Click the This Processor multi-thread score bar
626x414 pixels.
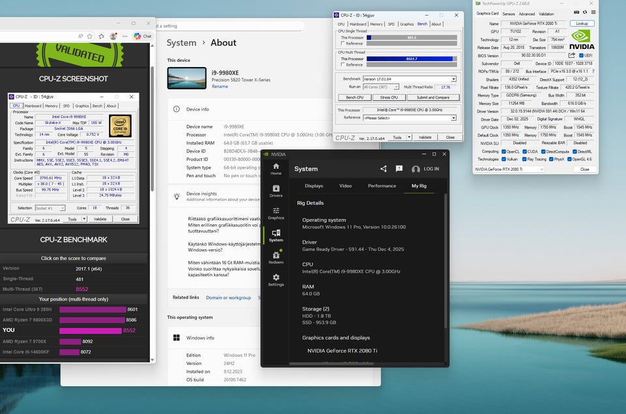(411, 59)
